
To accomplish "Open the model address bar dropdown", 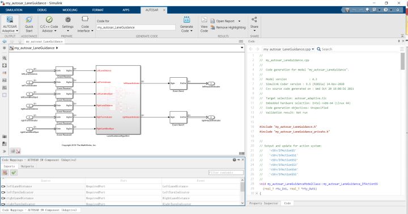I will [242, 48].
